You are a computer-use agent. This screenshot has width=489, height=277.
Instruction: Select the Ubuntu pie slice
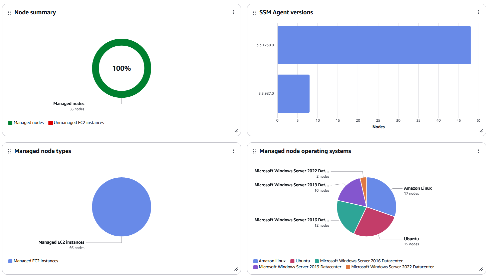tap(375, 223)
